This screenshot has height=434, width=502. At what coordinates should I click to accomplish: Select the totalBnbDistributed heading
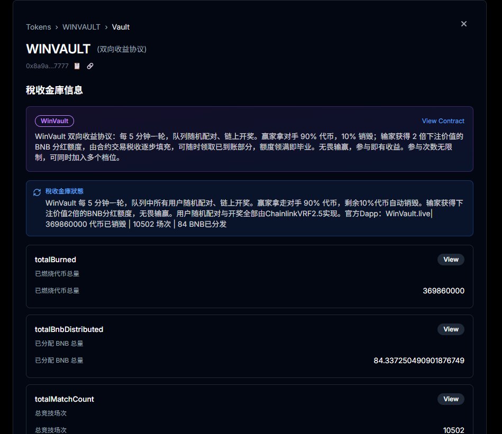coord(69,329)
